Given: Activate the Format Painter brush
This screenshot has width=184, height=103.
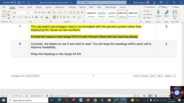Looking at the screenshot, I should [x=9, y=18].
